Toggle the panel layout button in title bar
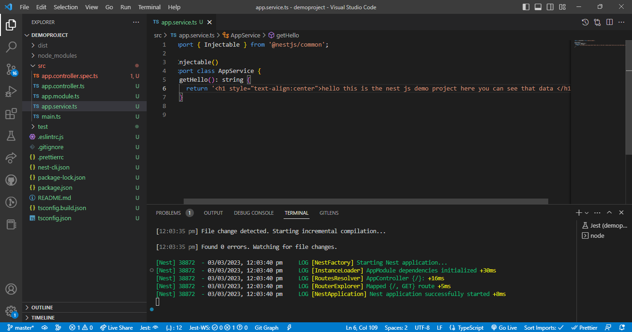Viewport: 632px width, 332px height. click(x=538, y=7)
